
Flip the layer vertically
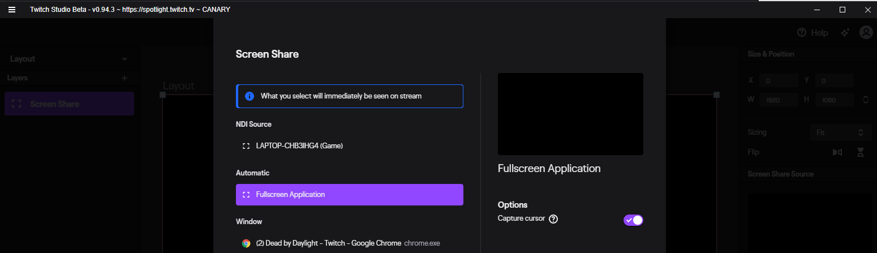tap(861, 152)
